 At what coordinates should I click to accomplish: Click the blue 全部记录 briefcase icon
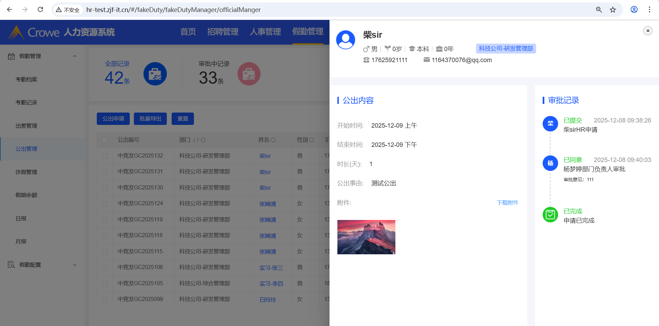pos(155,74)
